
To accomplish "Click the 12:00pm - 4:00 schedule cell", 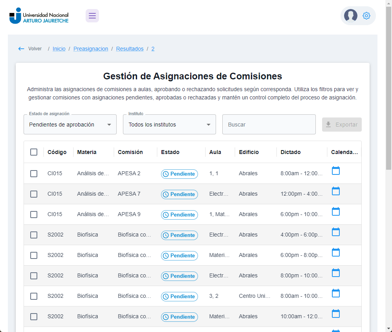I will (x=302, y=194).
